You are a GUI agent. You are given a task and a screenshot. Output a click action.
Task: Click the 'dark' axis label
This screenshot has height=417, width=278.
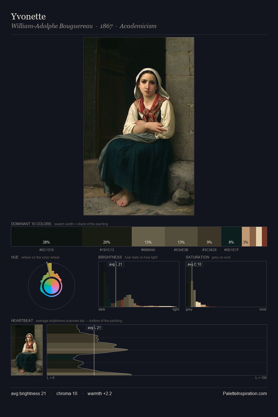click(x=102, y=309)
